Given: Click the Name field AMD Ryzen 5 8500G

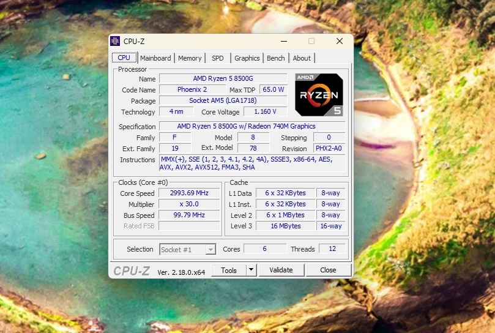Looking at the screenshot, I should 223,78.
